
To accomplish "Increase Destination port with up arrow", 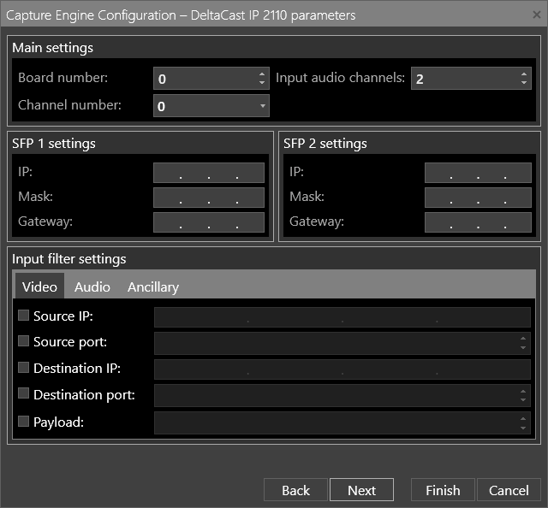I will pyautogui.click(x=523, y=392).
